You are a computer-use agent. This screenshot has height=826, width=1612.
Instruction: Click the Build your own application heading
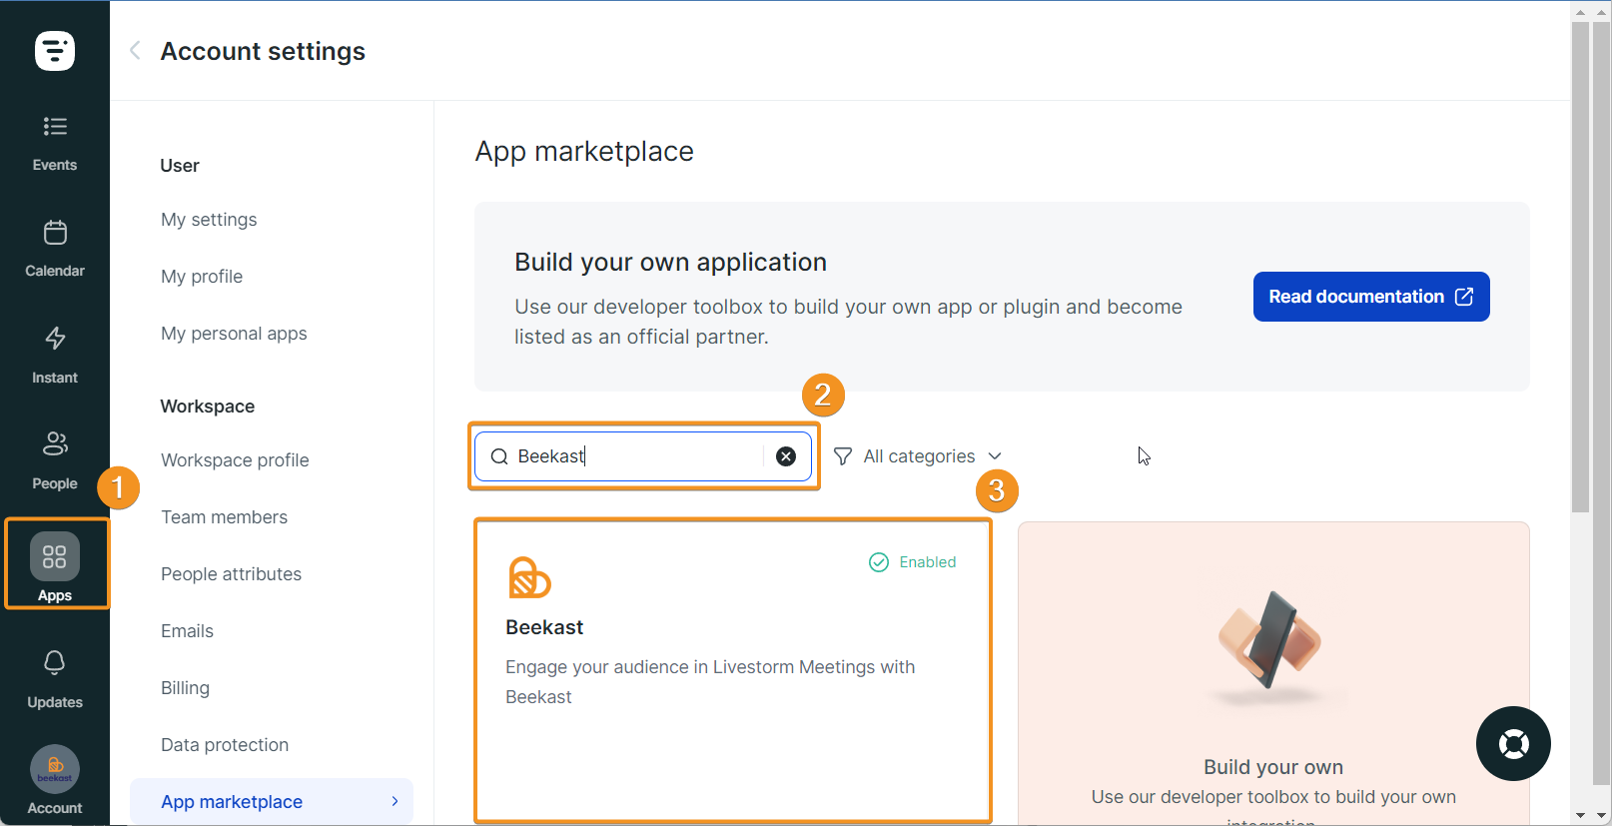[x=670, y=262]
